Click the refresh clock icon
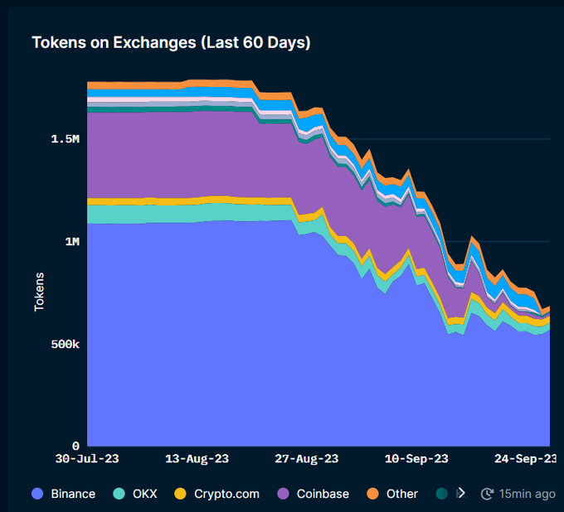The height and width of the screenshot is (512, 564). (488, 494)
